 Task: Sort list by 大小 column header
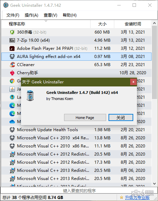click(x=102, y=24)
